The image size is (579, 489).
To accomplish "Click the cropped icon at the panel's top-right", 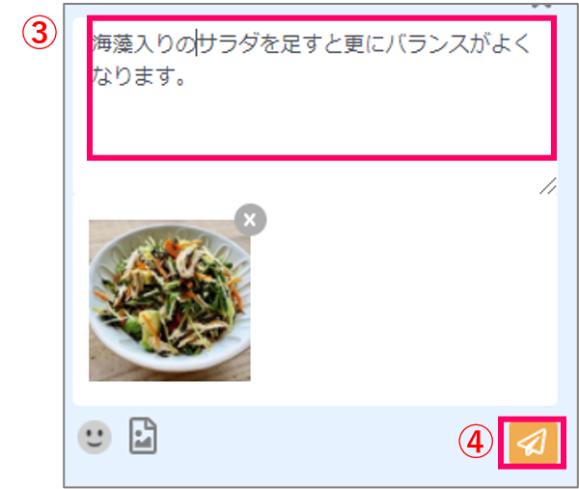I will pyautogui.click(x=541, y=6).
